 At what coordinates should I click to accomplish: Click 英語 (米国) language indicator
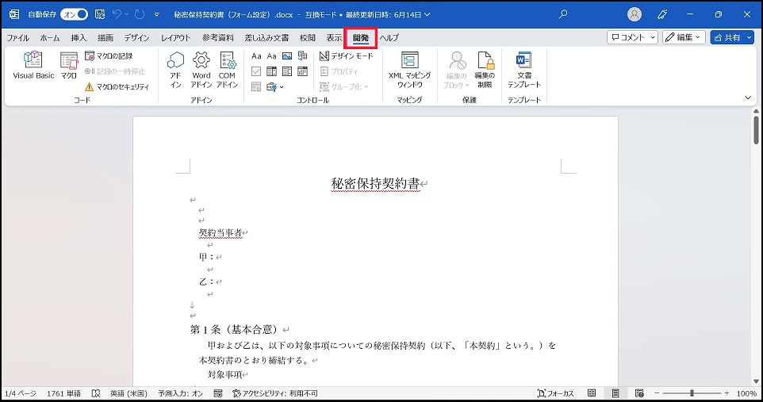point(127,393)
